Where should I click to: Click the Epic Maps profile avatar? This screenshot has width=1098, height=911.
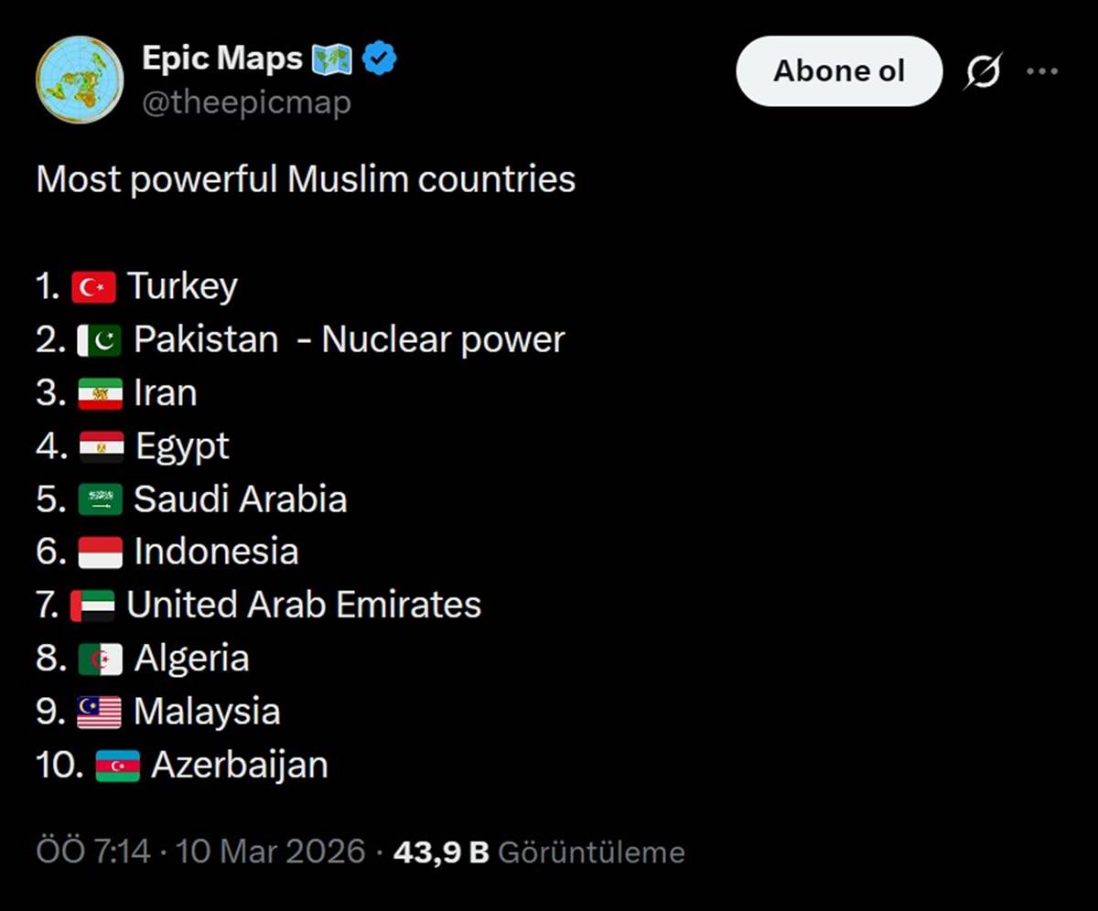click(80, 80)
